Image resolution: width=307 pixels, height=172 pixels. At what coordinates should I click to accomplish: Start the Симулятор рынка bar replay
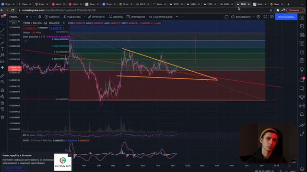[161, 17]
